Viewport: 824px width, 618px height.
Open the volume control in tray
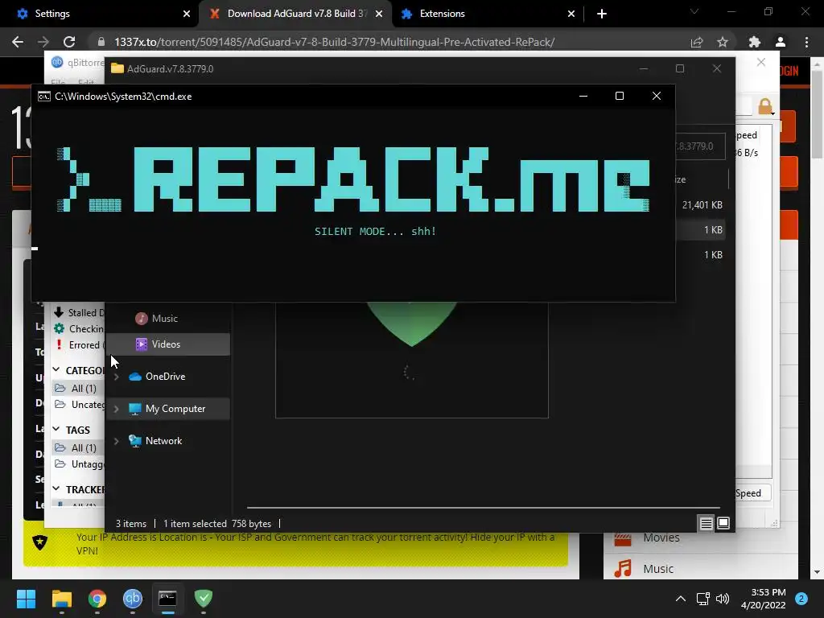(x=723, y=599)
